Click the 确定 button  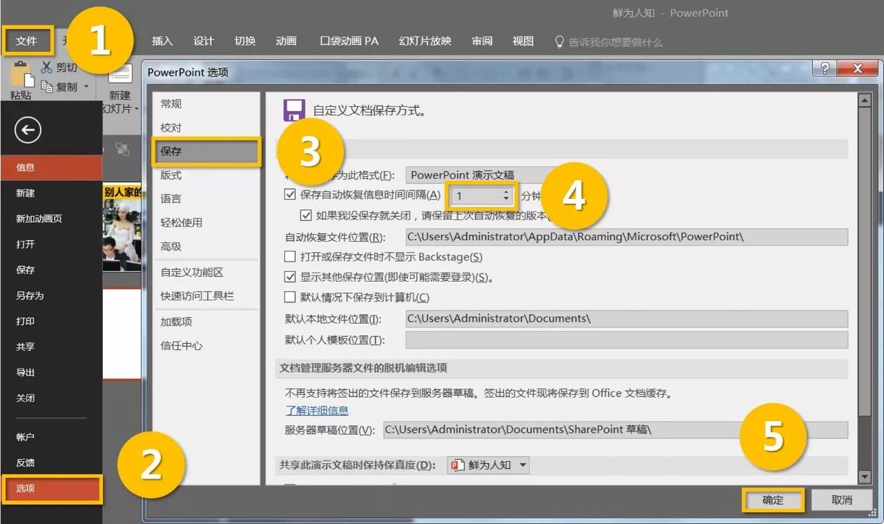pyautogui.click(x=773, y=500)
